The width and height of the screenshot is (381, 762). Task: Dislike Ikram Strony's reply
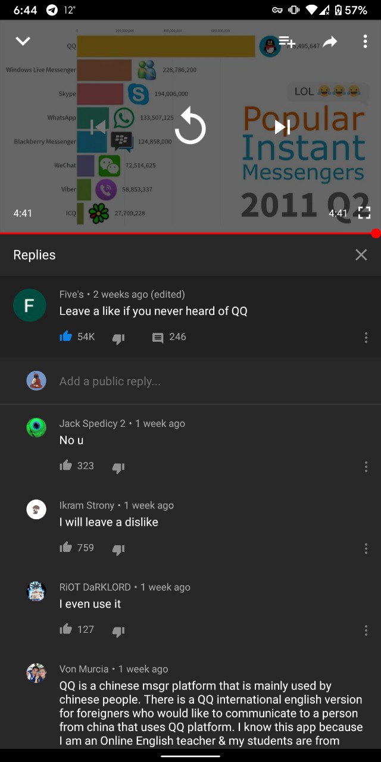coord(118,549)
